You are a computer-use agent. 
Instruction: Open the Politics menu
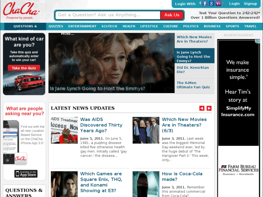[191, 26]
